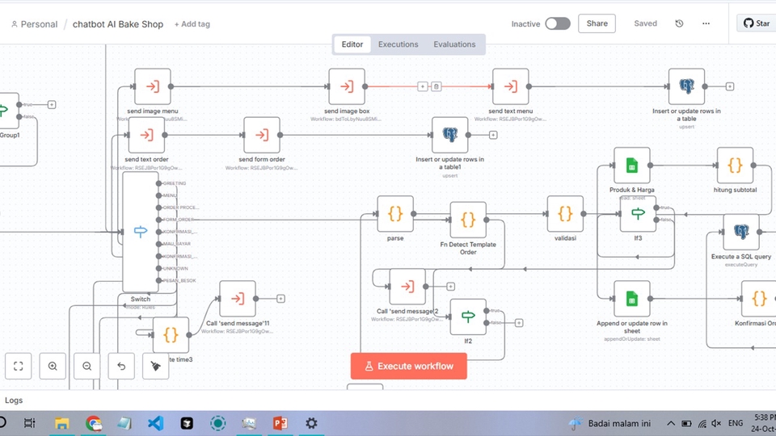Click the Share button
The image size is (776, 436).
(597, 23)
